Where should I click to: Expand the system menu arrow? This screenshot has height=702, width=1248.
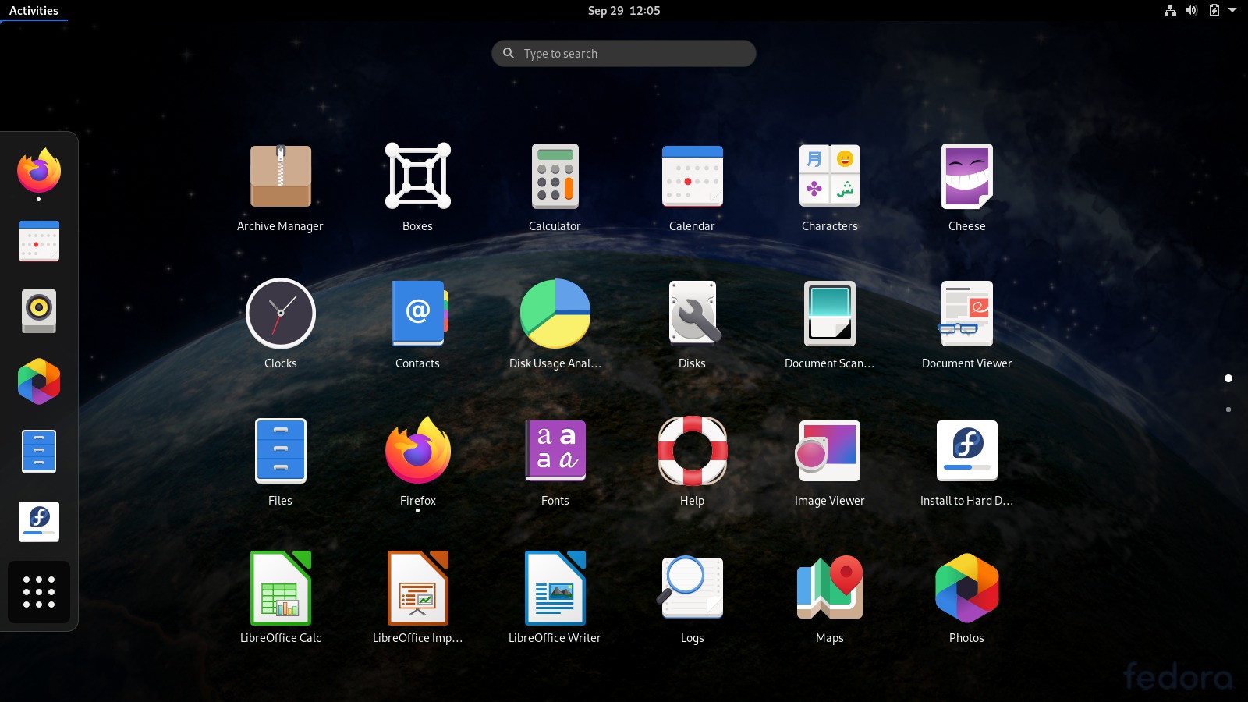1232,11
